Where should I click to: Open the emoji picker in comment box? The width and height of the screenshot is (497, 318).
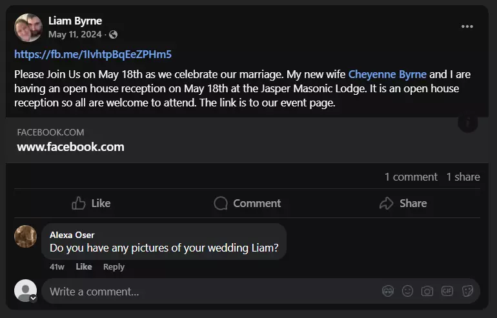pos(408,291)
